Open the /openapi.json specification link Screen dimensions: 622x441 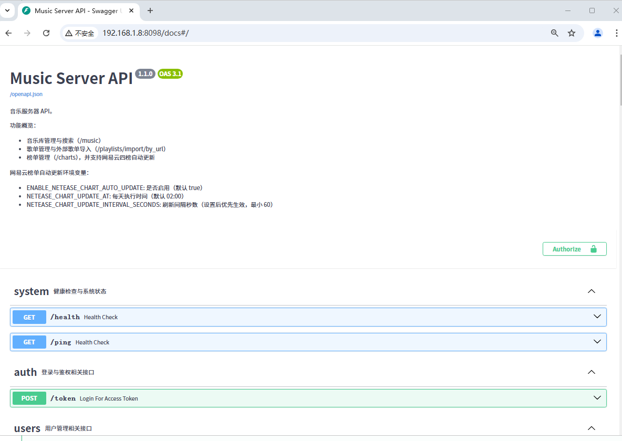tap(26, 94)
